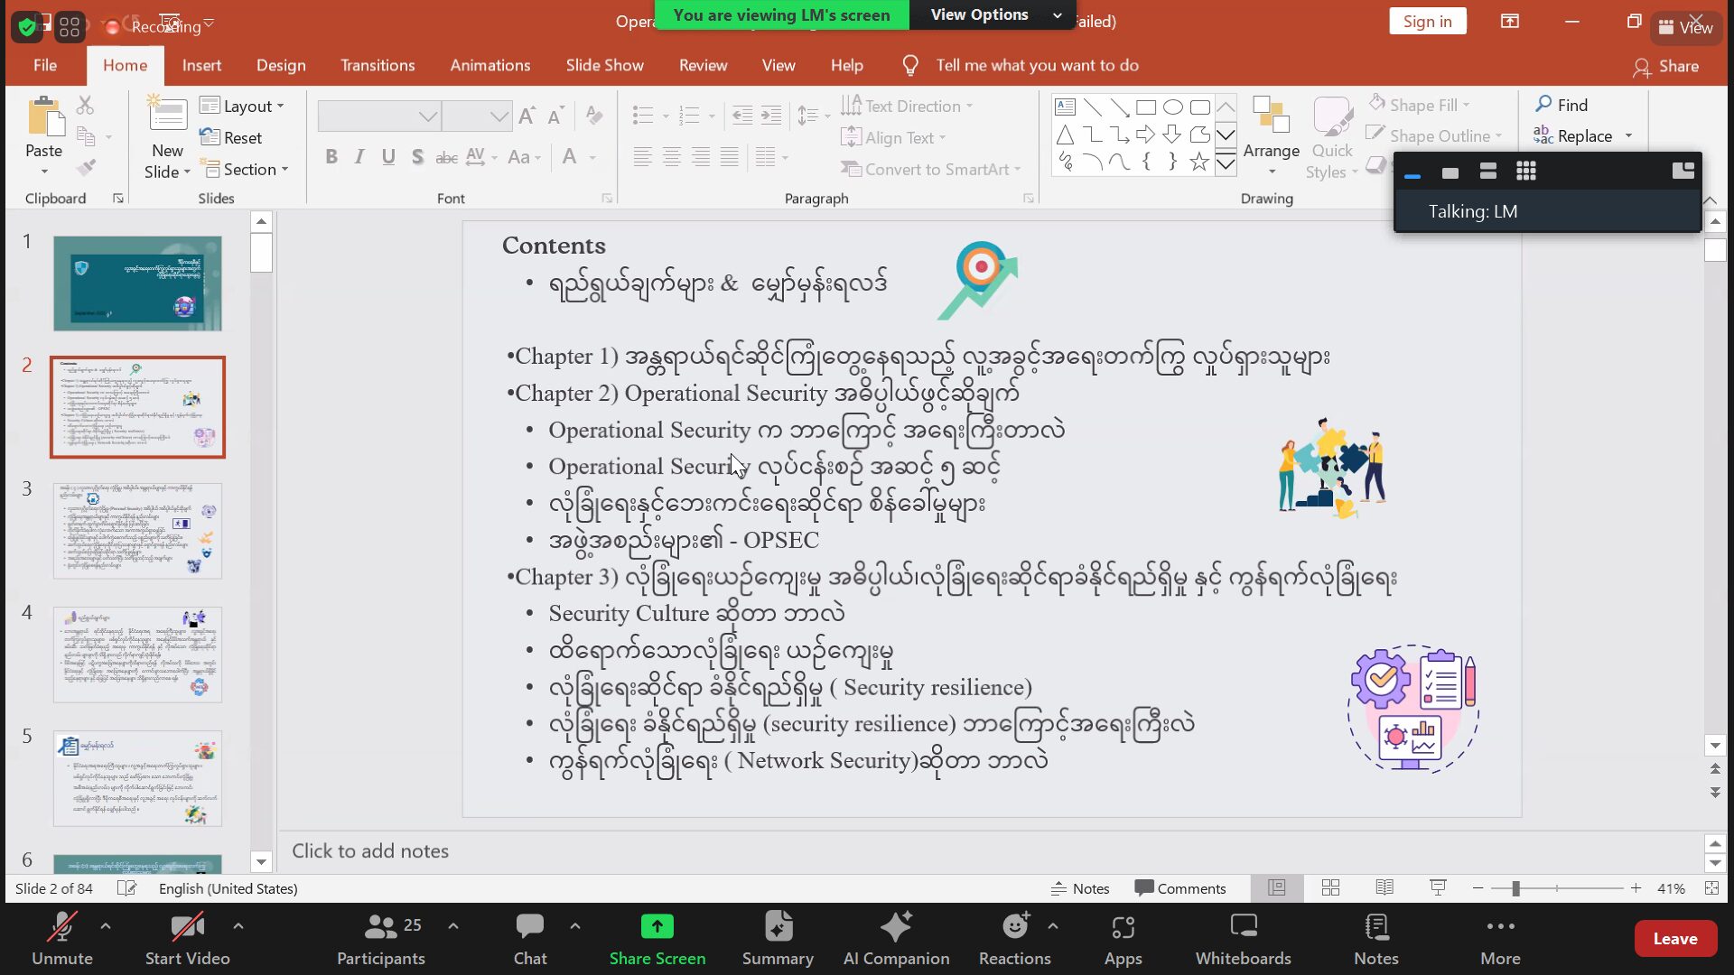Open the Slide Show tab
This screenshot has height=975, width=1734.
(x=604, y=65)
